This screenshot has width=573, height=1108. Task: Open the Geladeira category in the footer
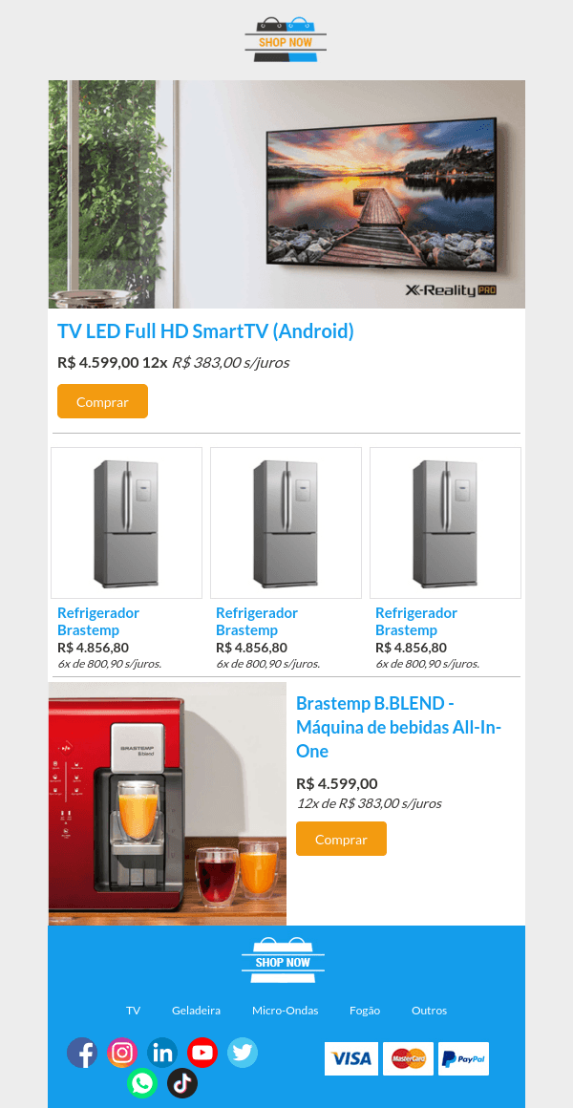coord(196,1010)
